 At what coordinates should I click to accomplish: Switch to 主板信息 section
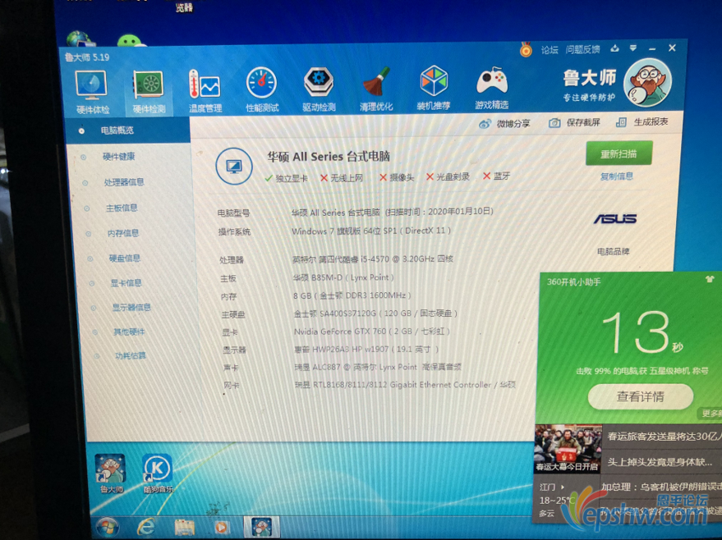coord(122,208)
